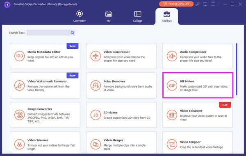Click 'Improve your video quality' description
This screenshot has width=246, height=156.
tap(203, 118)
